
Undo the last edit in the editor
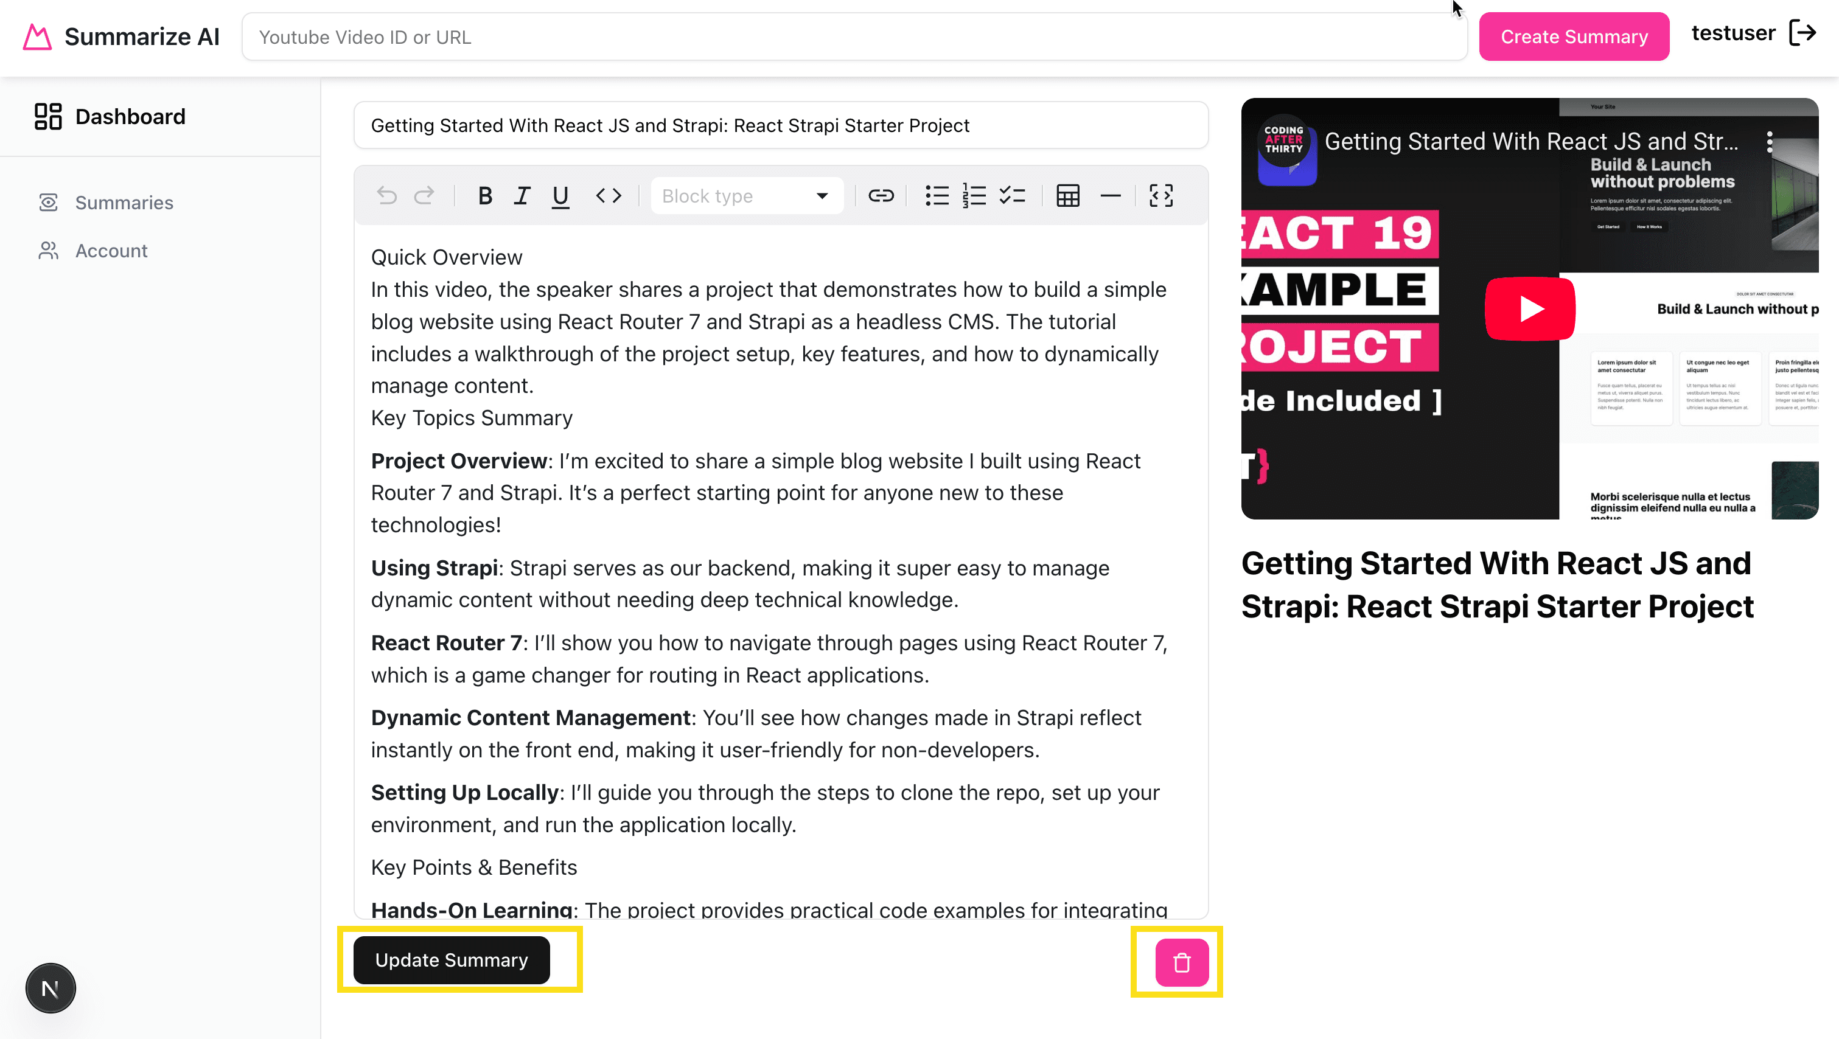pos(387,195)
